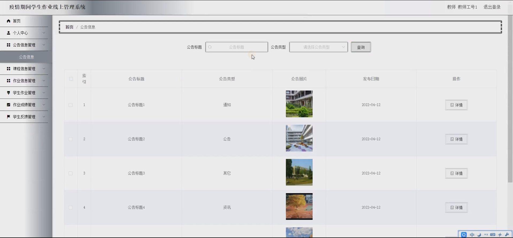
Task: Open 详情 for 公告标题2
Action: click(x=456, y=139)
